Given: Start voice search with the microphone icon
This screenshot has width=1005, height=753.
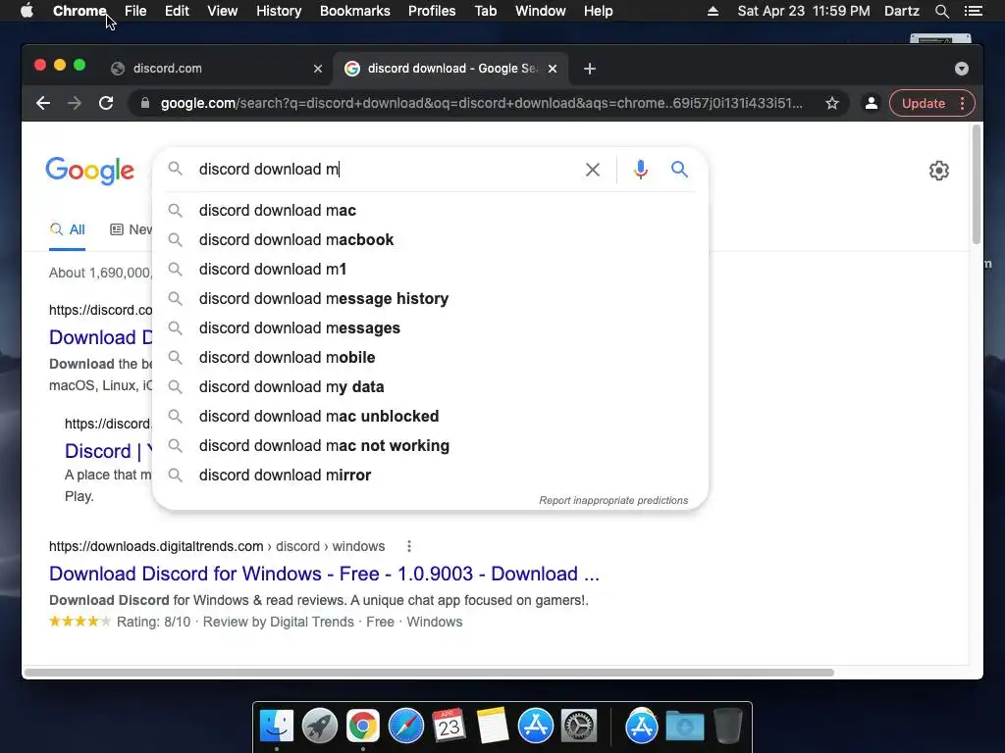Looking at the screenshot, I should [x=640, y=169].
